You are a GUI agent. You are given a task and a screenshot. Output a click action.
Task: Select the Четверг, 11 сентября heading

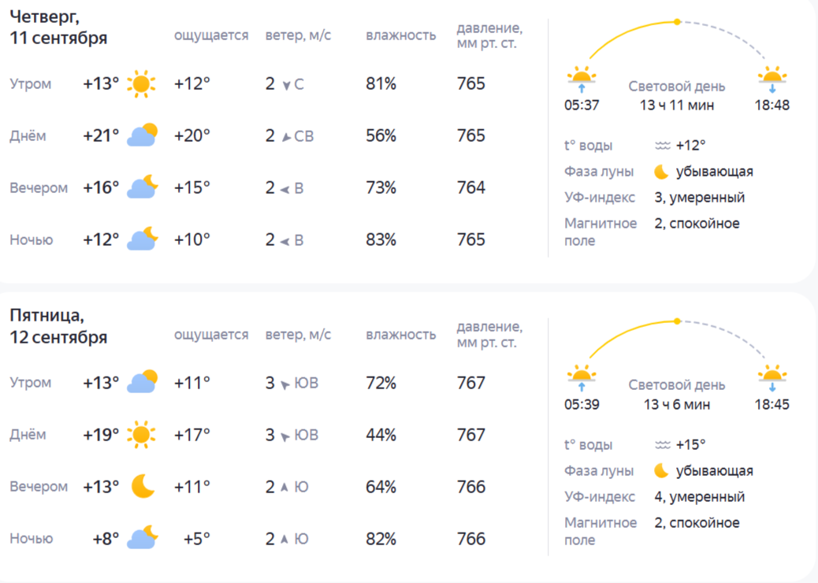58,27
